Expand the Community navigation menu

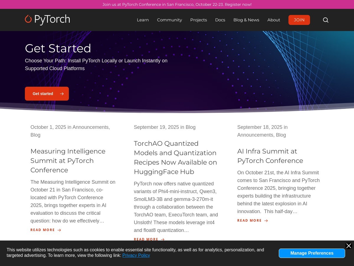coord(169,20)
